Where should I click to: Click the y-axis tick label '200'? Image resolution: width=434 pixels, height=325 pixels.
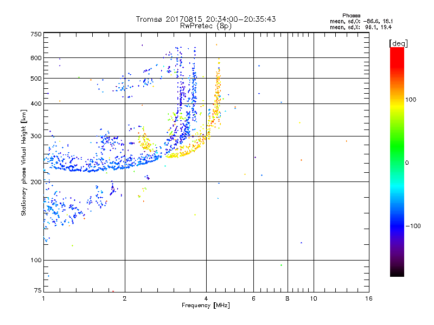tap(36, 182)
